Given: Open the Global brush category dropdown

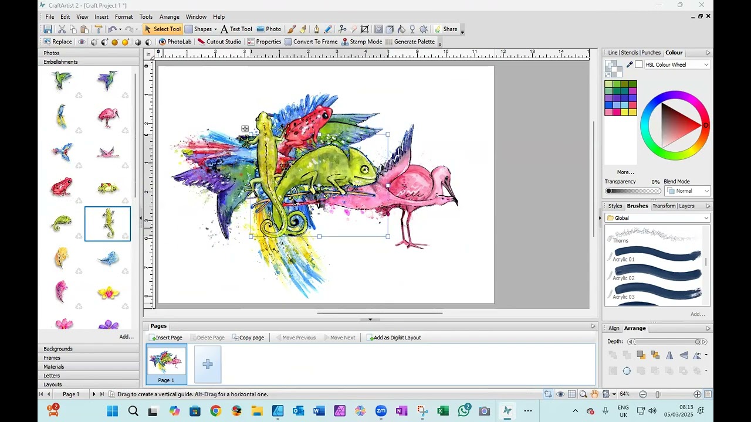Looking at the screenshot, I should [658, 218].
